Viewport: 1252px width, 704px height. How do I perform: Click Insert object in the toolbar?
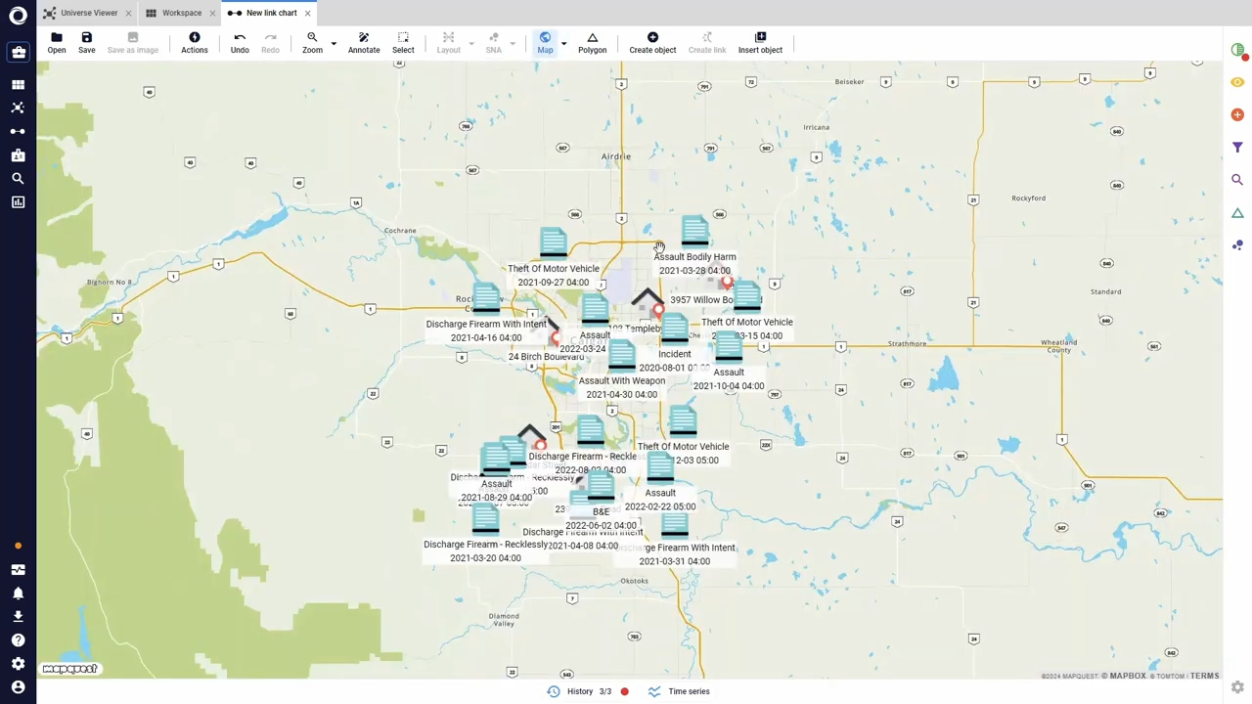click(760, 42)
